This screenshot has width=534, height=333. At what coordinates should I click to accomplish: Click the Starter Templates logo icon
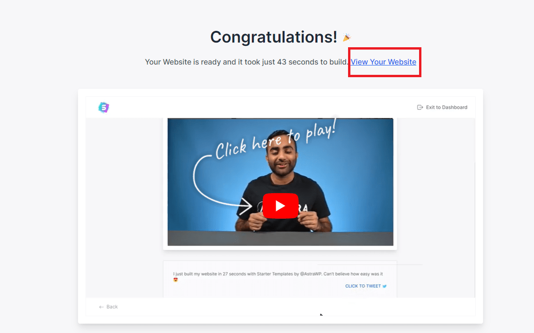(104, 108)
